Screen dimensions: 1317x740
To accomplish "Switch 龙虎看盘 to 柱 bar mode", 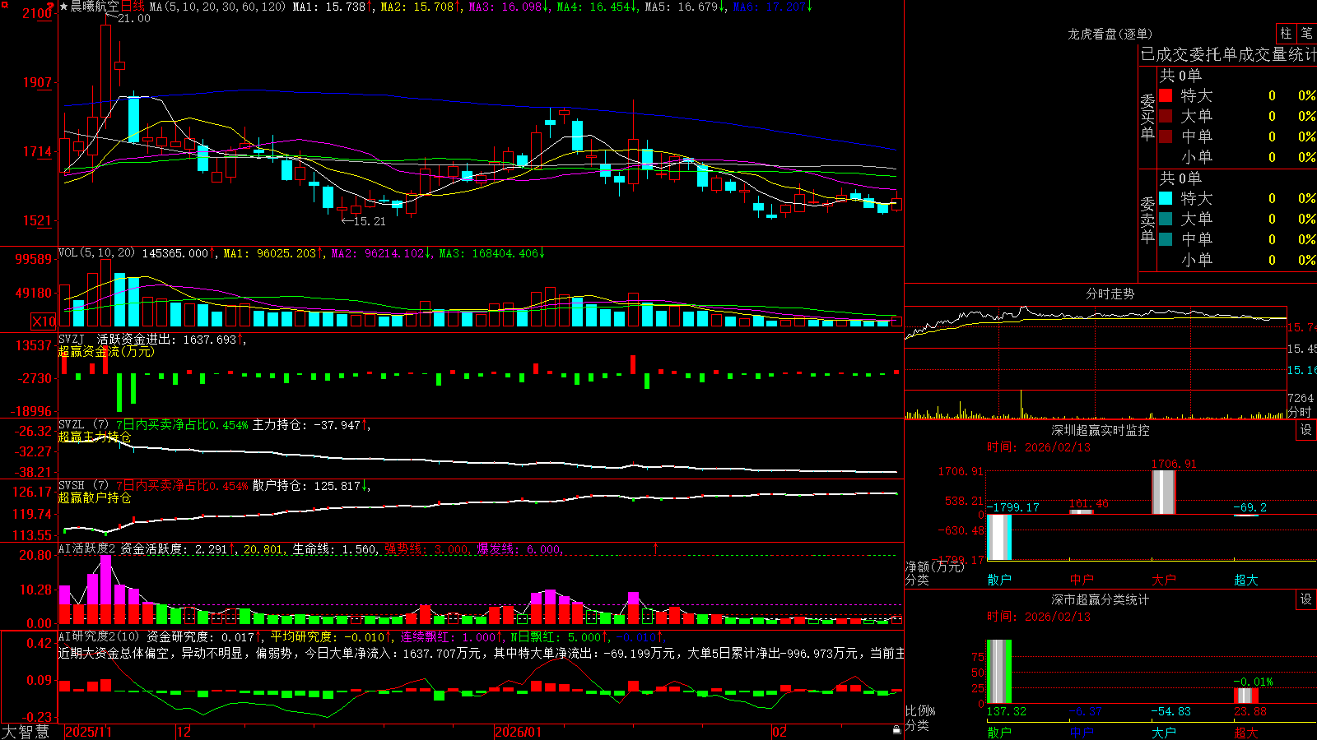I will coord(1286,33).
